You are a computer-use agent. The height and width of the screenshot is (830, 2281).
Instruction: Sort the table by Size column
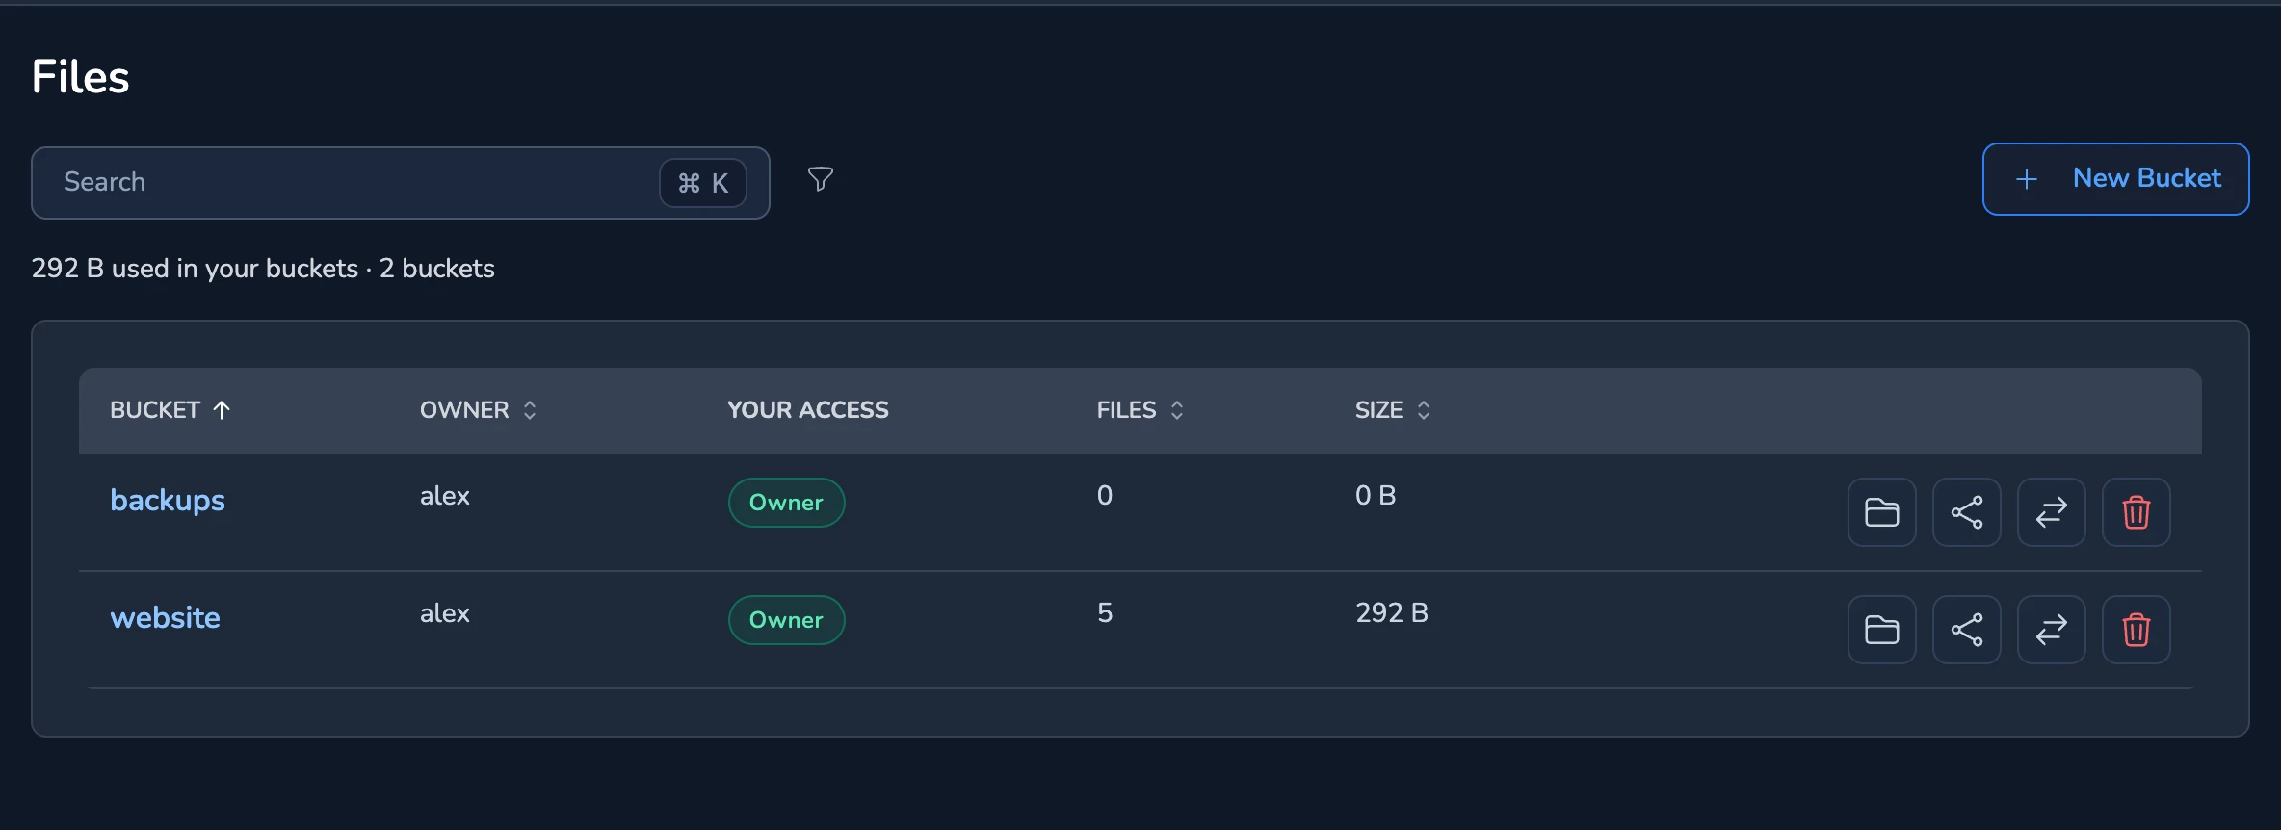point(1392,410)
